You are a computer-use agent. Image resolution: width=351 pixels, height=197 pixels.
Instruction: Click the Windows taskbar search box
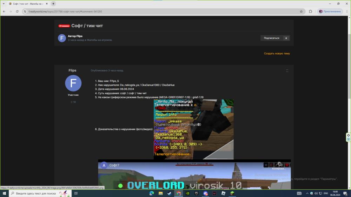(40, 193)
